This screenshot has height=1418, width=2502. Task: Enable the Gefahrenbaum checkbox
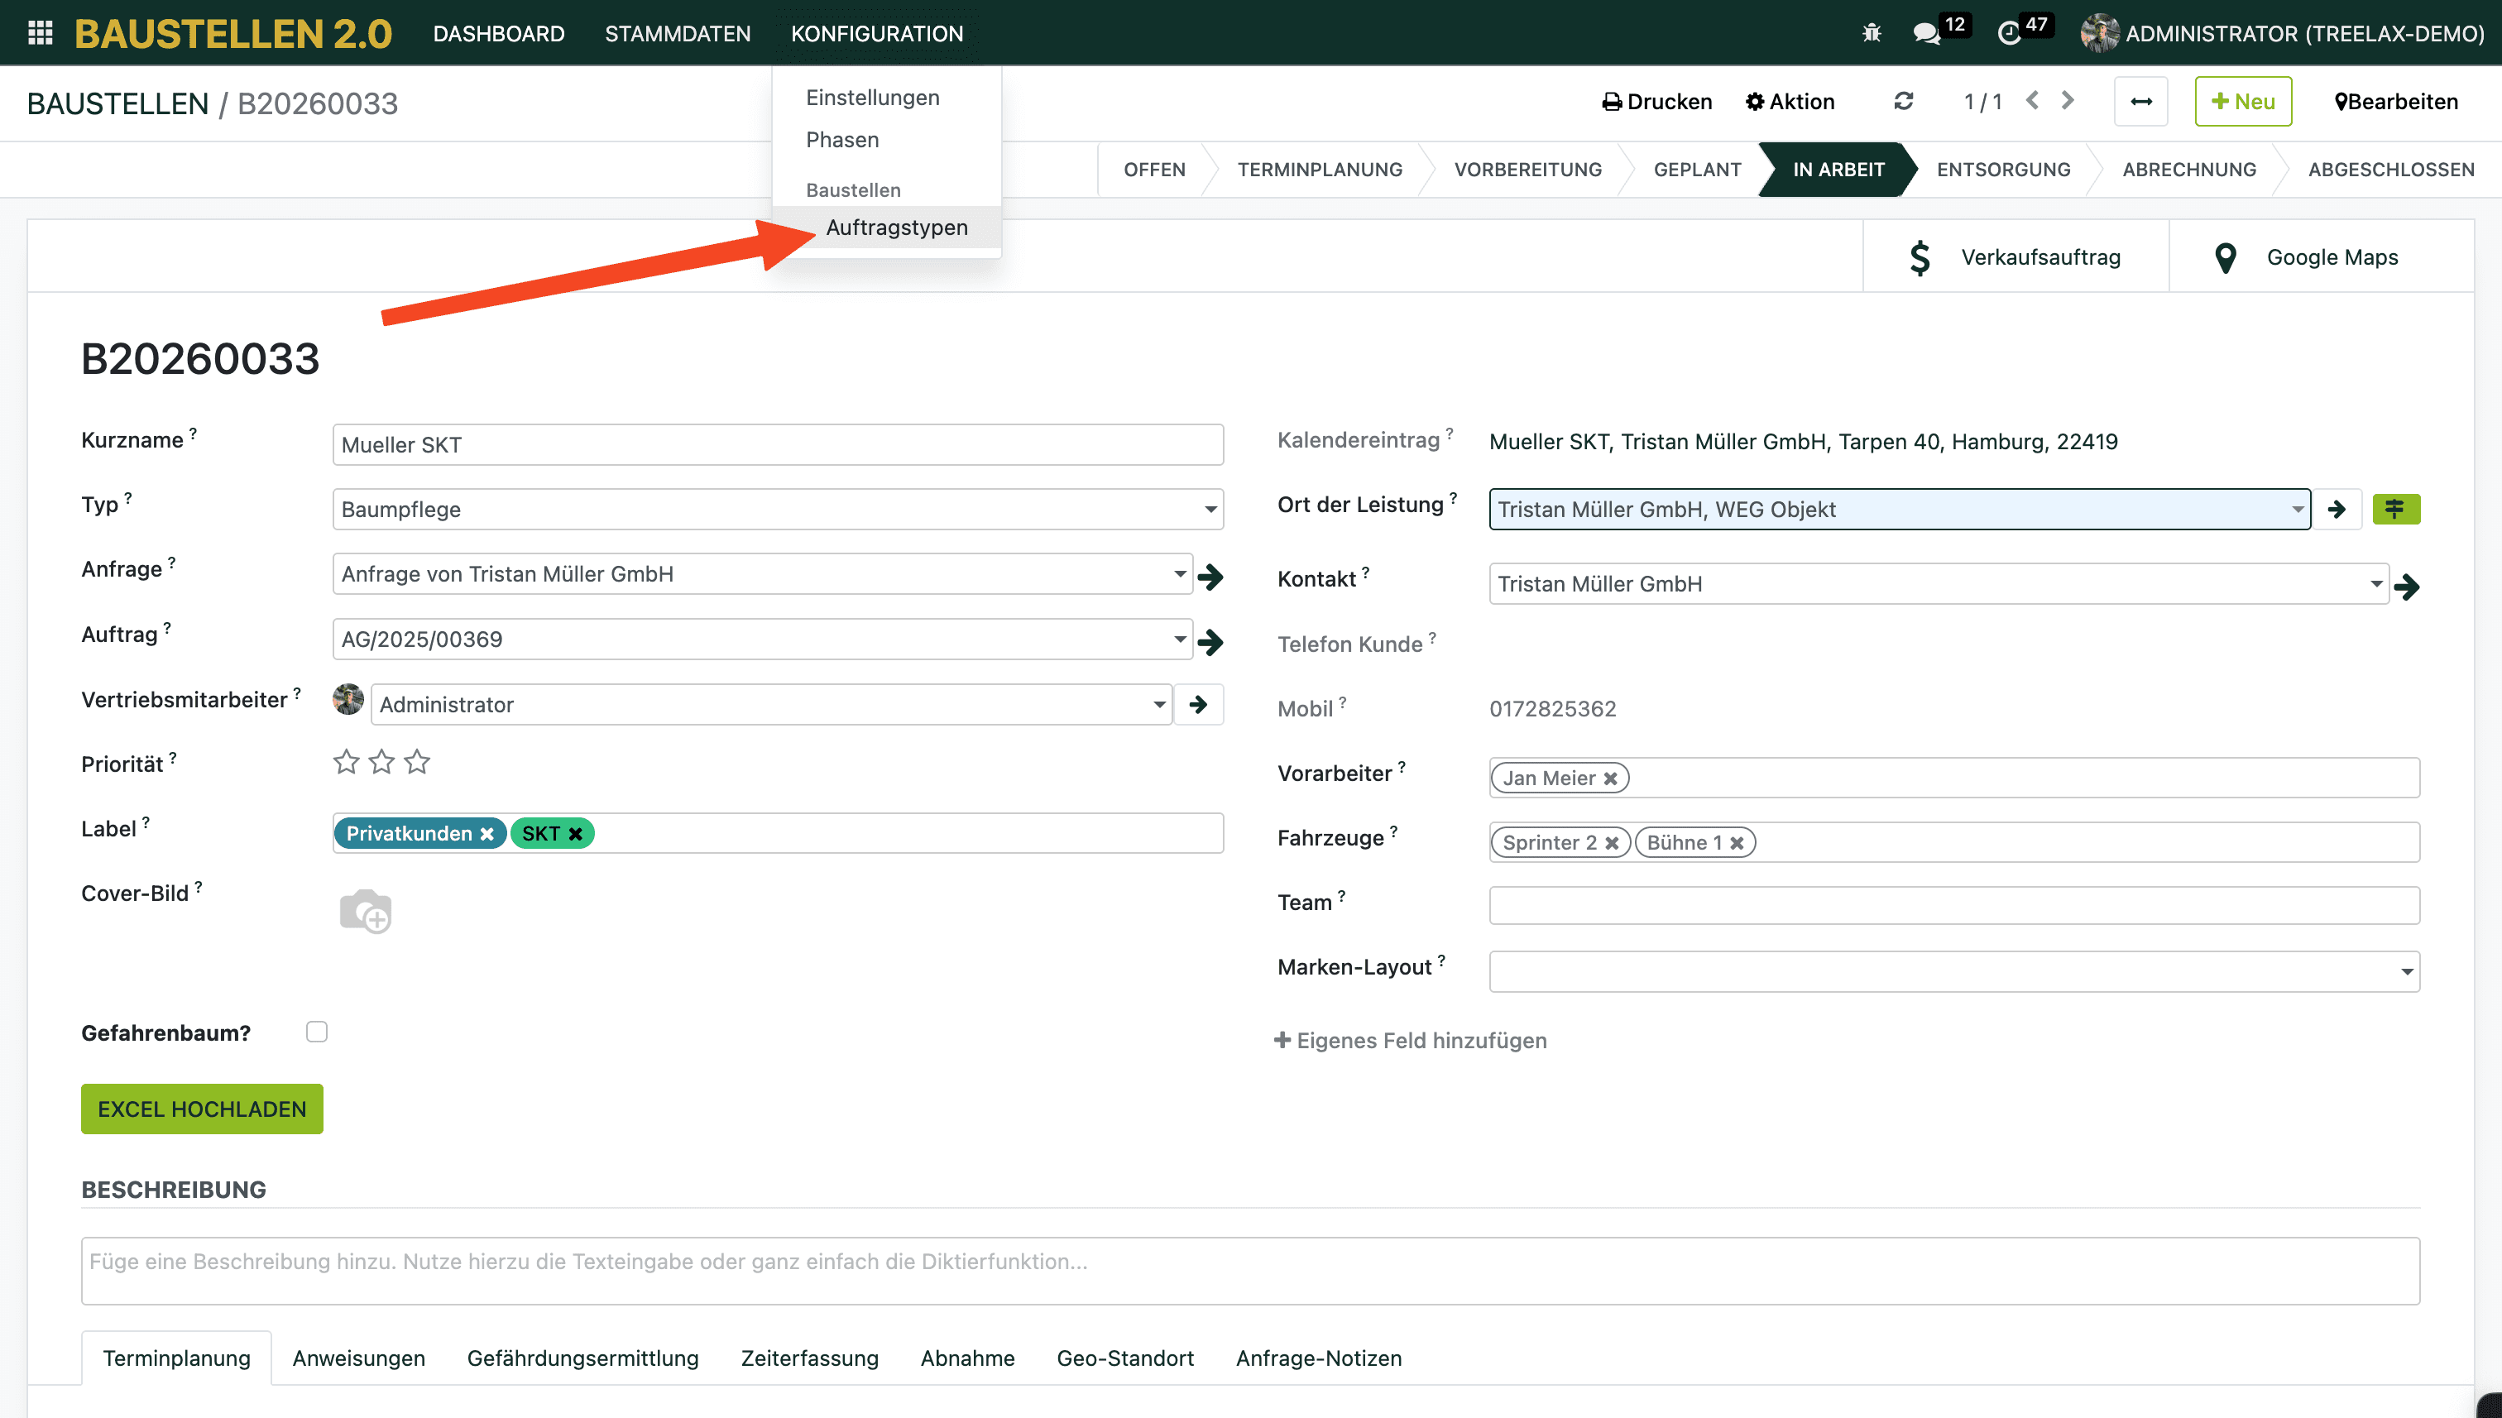click(317, 1032)
